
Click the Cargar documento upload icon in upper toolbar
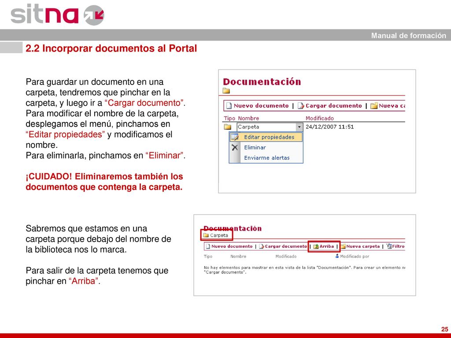point(301,106)
